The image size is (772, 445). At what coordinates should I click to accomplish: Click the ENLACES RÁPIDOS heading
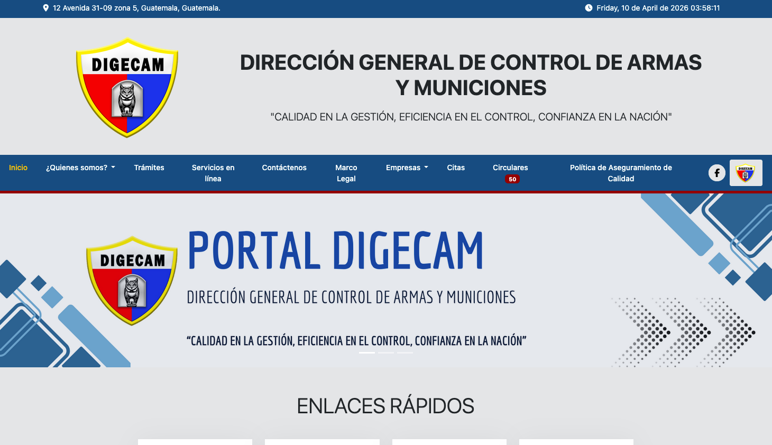(385, 406)
